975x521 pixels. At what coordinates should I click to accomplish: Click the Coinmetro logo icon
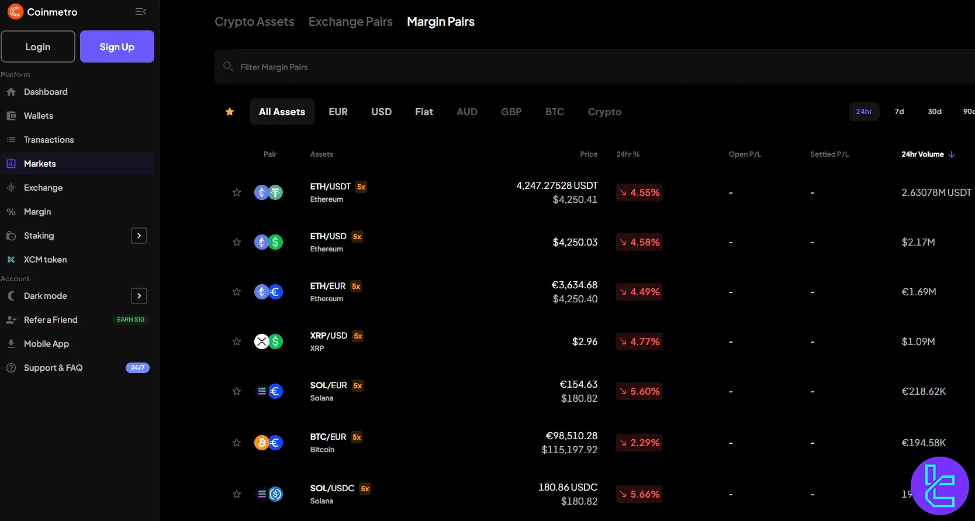[x=15, y=12]
